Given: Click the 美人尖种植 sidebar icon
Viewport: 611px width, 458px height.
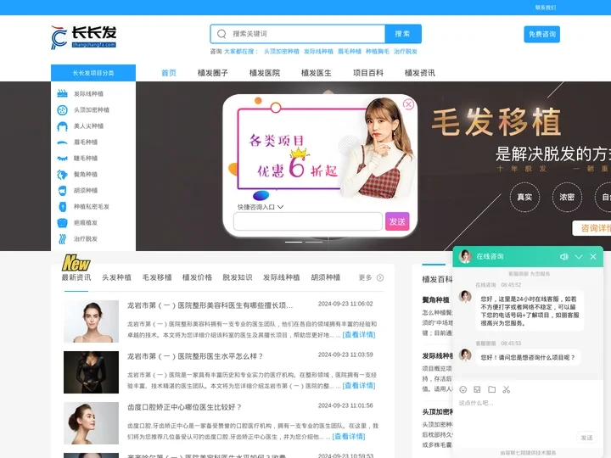Looking at the screenshot, I should [62, 126].
